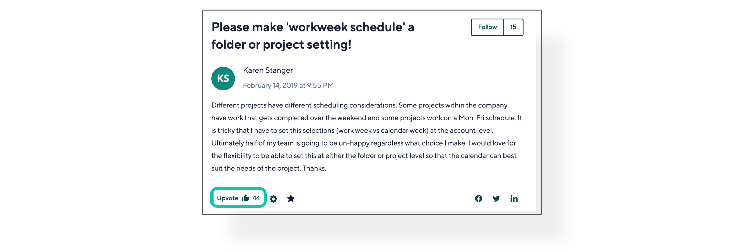Open Karen Stanger's profile name
Screen dimensions: 748x251
[268, 70]
